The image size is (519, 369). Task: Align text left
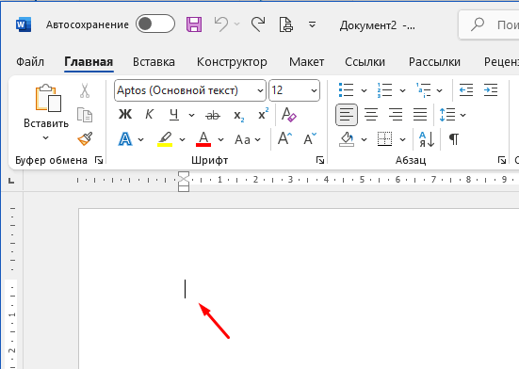(347, 115)
